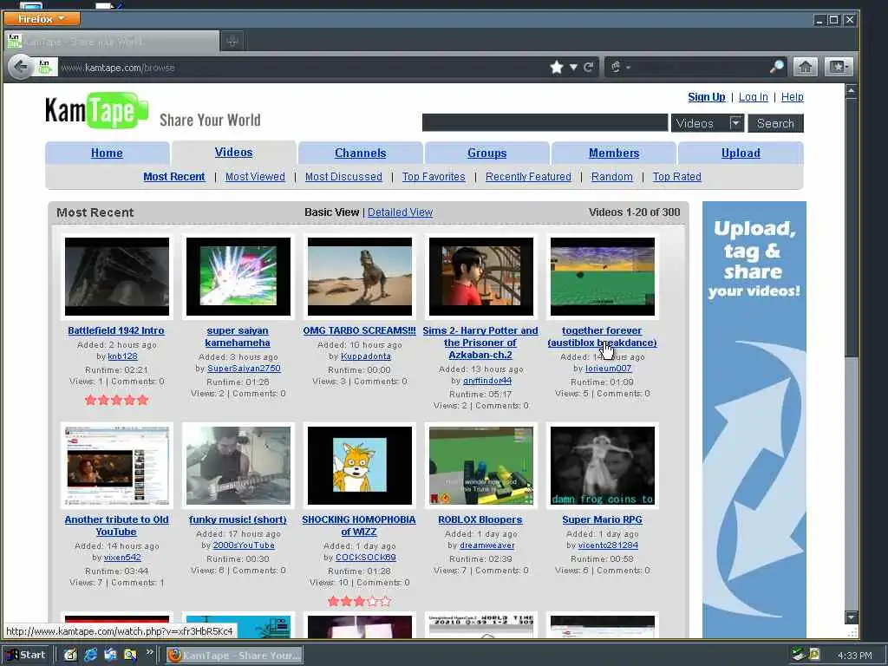Screen dimensions: 888x666
Task: Open the search engine selector dropdown
Action: pyautogui.click(x=620, y=68)
